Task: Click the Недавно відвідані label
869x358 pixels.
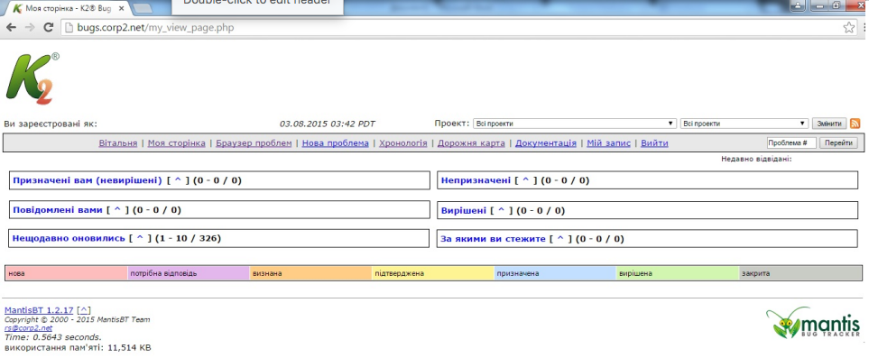Action: pyautogui.click(x=756, y=159)
